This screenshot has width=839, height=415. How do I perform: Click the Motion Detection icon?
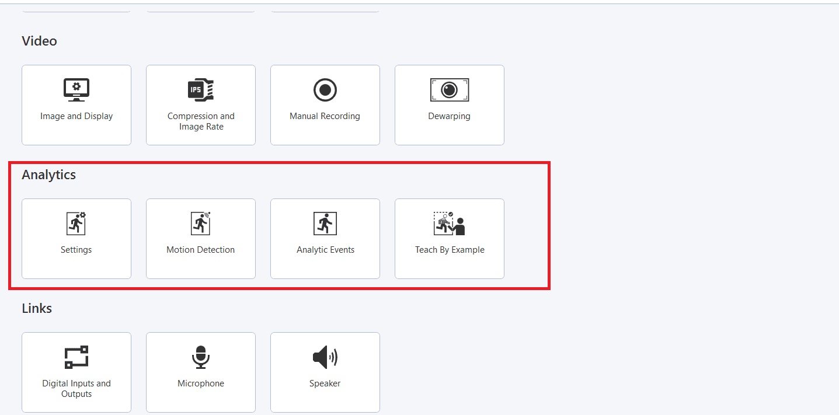click(x=201, y=224)
